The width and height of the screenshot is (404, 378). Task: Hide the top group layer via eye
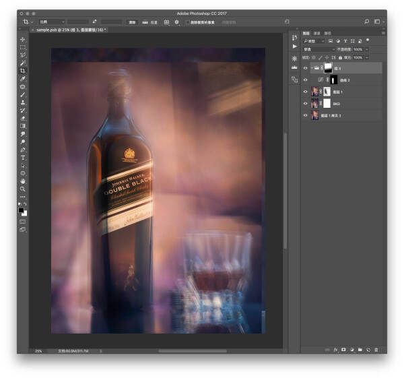tap(305, 68)
